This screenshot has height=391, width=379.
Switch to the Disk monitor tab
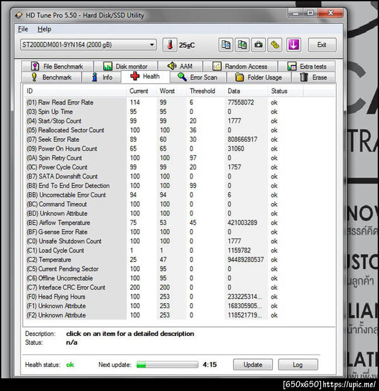[x=126, y=66]
